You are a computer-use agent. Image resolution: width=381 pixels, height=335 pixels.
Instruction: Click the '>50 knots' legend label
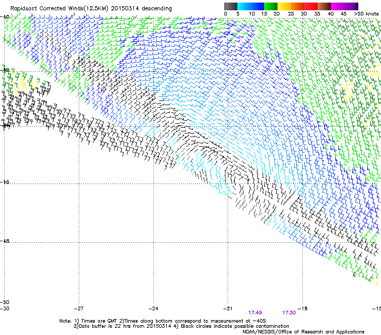point(366,13)
